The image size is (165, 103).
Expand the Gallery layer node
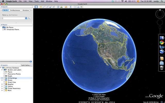pos(2,86)
